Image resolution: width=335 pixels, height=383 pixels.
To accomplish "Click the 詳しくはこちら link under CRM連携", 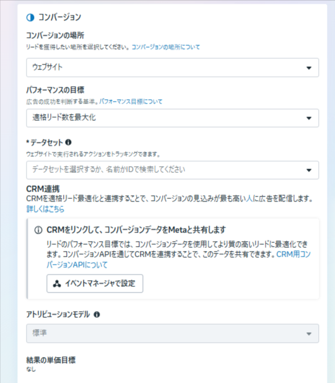I will coord(45,209).
